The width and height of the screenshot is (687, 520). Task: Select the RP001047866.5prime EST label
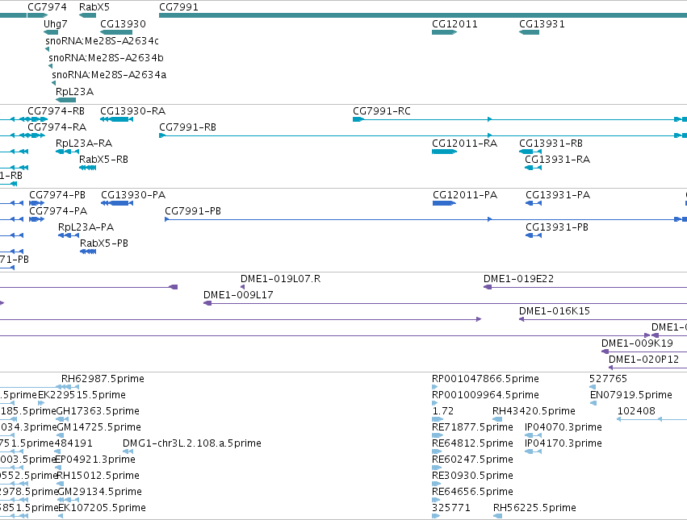tap(485, 379)
